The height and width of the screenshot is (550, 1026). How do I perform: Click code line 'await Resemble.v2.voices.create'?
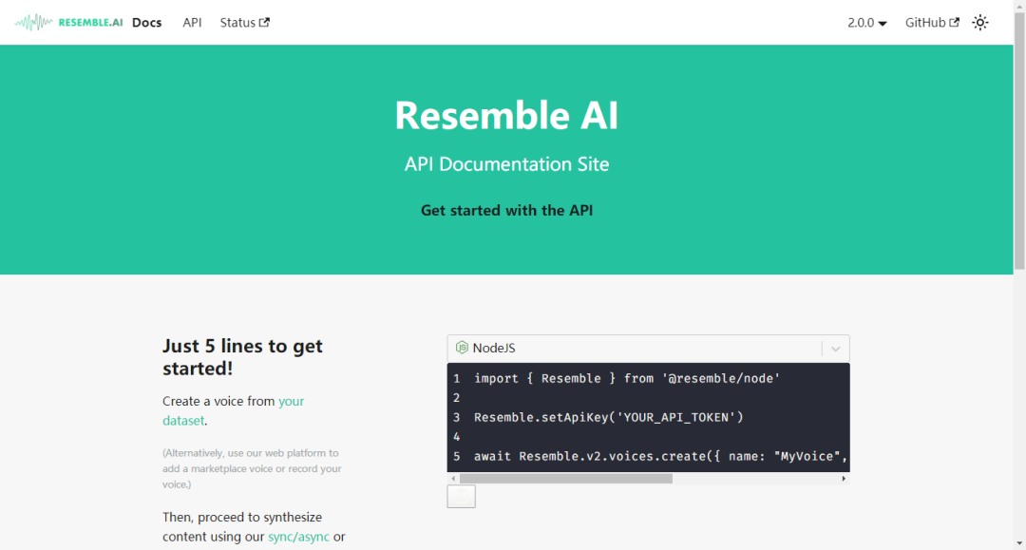pos(661,456)
